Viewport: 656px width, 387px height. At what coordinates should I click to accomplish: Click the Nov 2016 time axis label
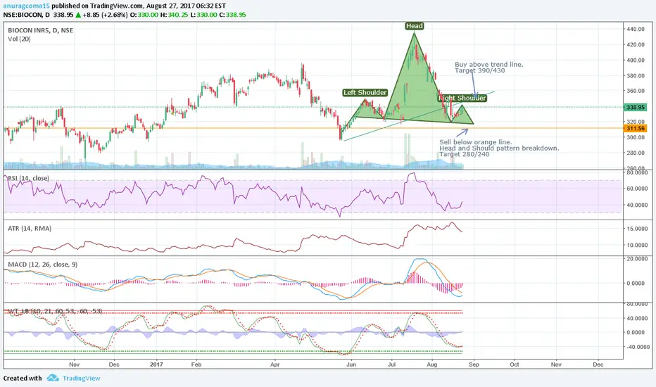coord(74,364)
